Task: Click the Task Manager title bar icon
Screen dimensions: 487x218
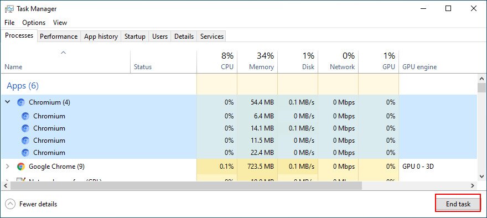Action: [x=9, y=9]
